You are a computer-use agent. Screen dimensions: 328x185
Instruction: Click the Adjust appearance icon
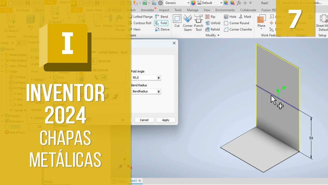pyautogui.click(x=226, y=3)
